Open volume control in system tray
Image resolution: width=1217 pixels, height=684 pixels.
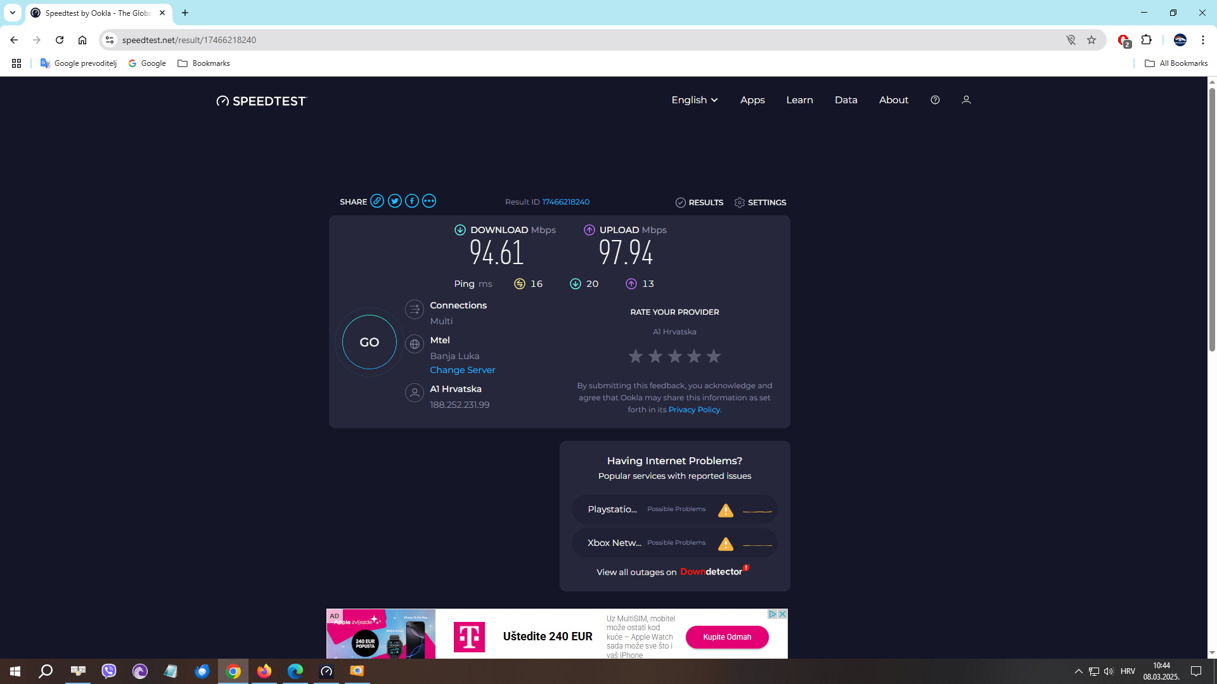pyautogui.click(x=1109, y=671)
